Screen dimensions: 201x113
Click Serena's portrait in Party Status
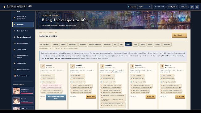click(x=16, y=91)
